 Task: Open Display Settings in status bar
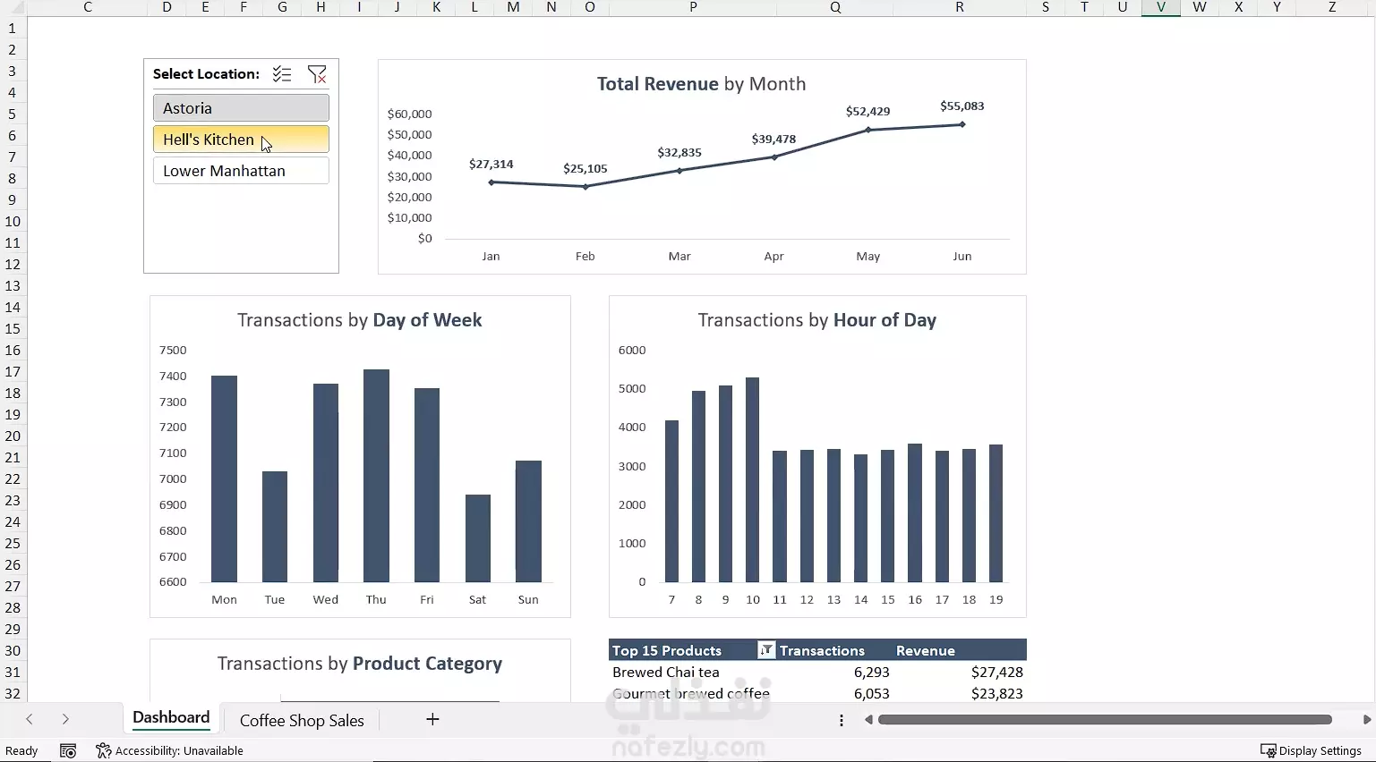pos(1311,750)
